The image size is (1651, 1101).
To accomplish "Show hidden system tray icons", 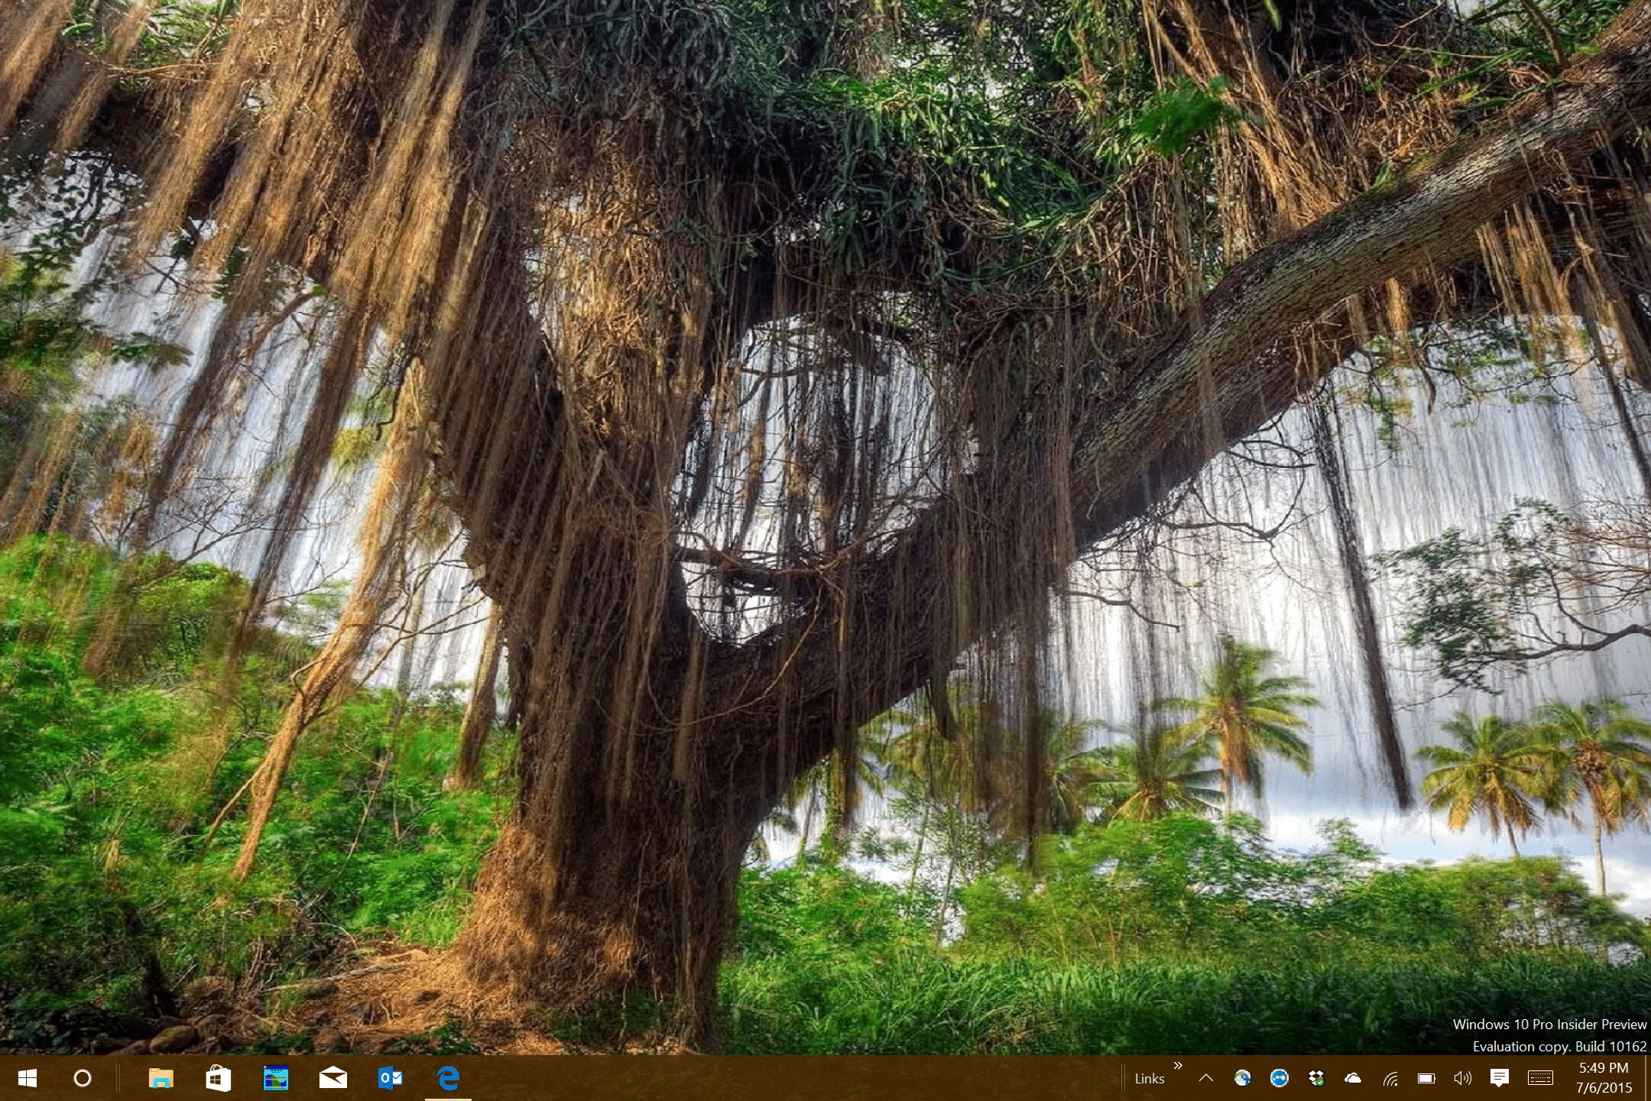I will tap(1206, 1078).
